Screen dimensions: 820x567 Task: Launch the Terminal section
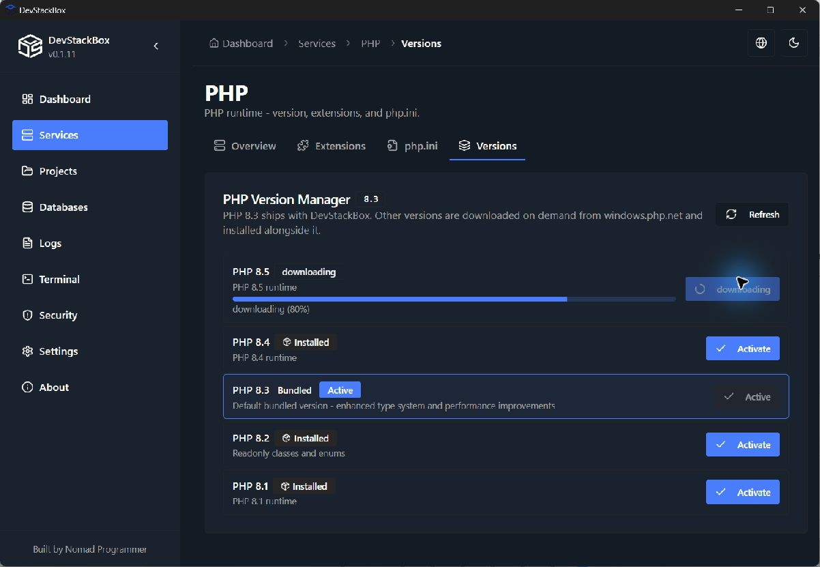coord(90,279)
